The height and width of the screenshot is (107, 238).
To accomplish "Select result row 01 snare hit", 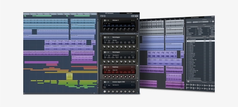I will click(200, 74).
